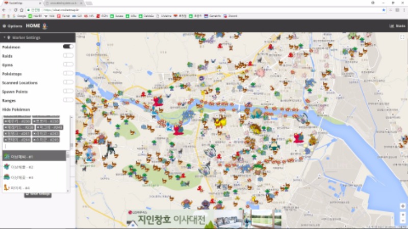Enable the Ranges toggle
The image size is (408, 229).
coord(68,100)
